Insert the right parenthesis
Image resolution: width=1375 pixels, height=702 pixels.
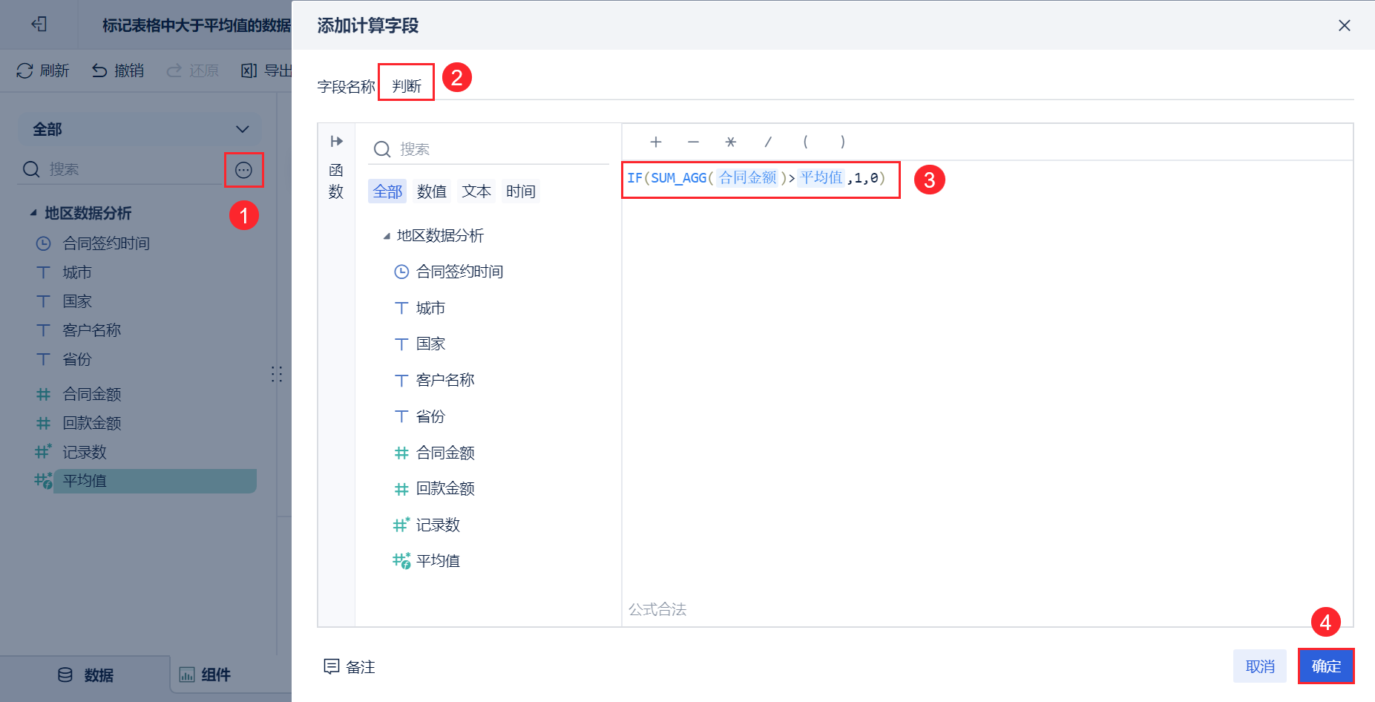(842, 142)
